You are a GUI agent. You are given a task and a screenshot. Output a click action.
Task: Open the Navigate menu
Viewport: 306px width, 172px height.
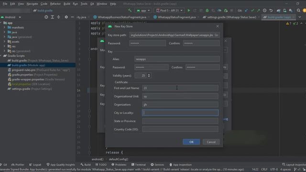tap(32, 4)
